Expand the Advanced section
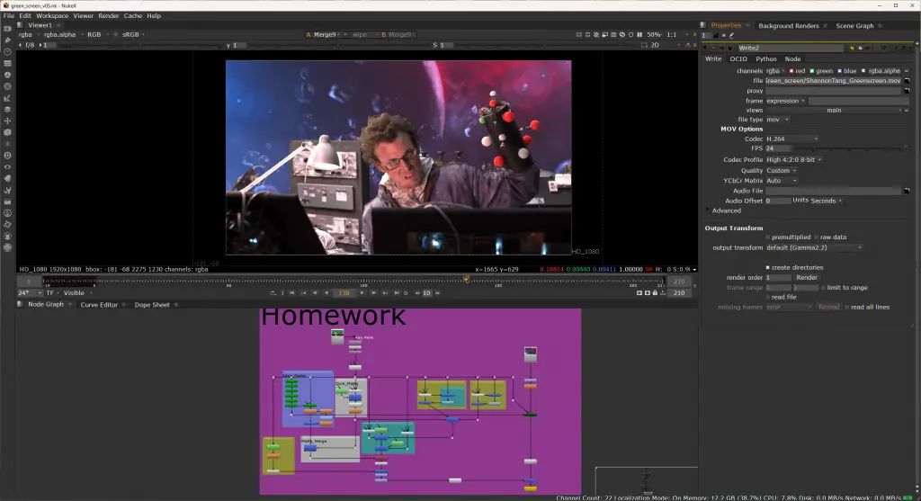 [708, 210]
